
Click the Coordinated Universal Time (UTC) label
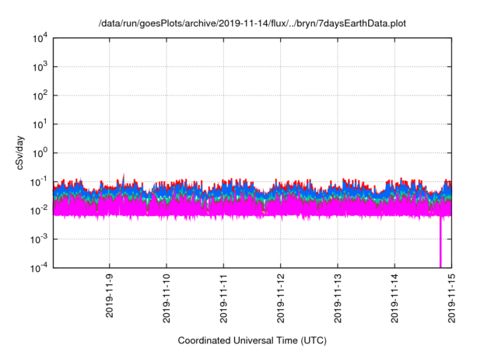click(252, 340)
